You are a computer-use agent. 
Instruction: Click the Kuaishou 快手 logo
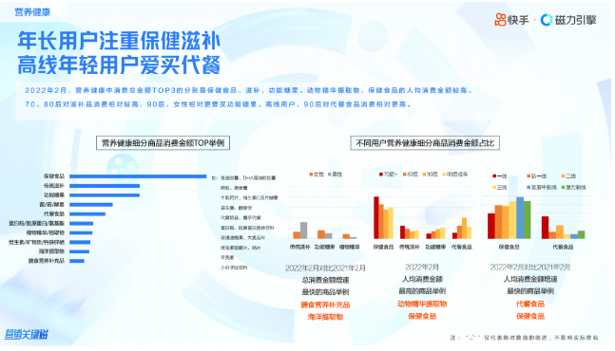click(511, 20)
